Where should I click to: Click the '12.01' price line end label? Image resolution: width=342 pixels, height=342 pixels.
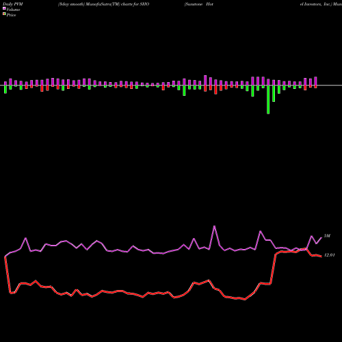pos(330,255)
